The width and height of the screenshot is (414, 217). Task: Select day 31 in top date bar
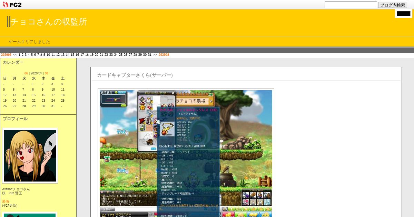coord(150,55)
